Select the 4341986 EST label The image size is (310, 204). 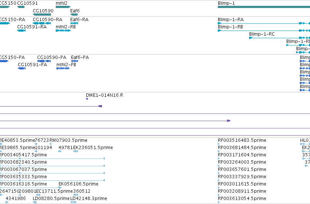click(x=16, y=199)
